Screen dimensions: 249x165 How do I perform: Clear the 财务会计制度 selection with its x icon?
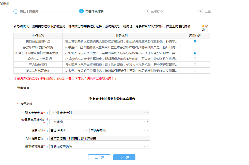(145, 112)
